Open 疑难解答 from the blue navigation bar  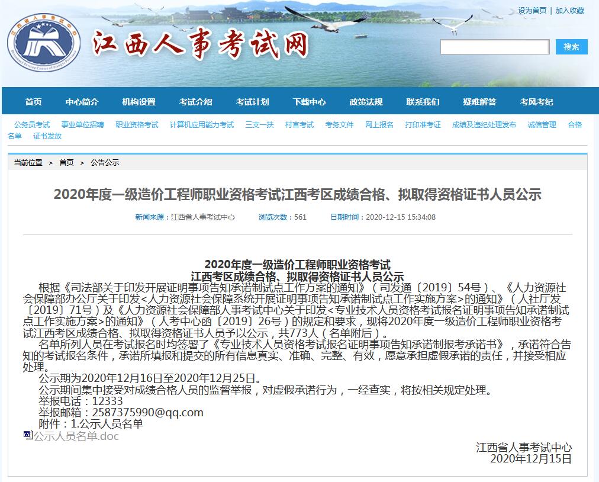[480, 102]
